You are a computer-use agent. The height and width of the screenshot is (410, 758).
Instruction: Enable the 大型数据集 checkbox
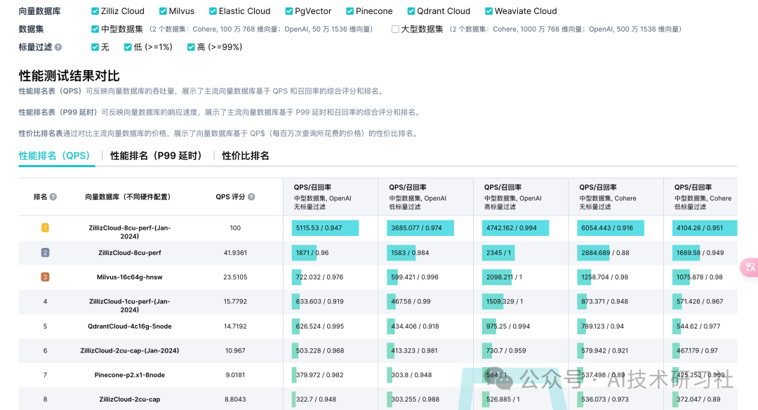coord(394,29)
